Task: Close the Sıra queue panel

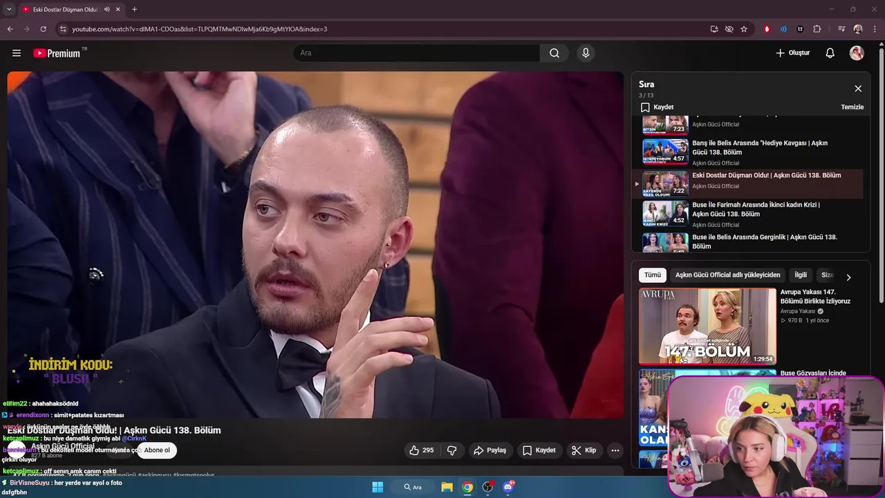Action: point(858,89)
